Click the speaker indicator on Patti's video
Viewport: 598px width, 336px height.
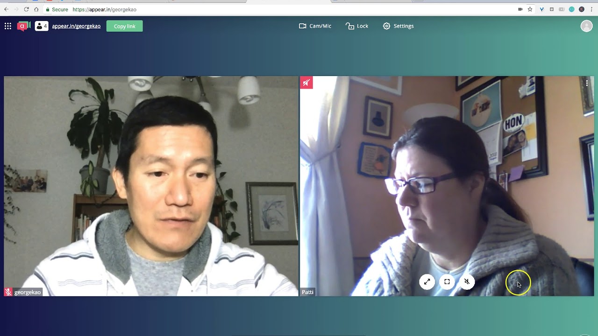(306, 83)
